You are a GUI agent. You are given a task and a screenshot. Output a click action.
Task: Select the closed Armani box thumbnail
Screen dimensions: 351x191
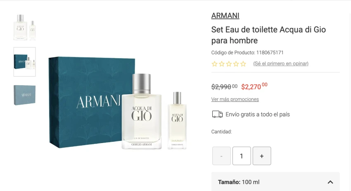click(25, 95)
